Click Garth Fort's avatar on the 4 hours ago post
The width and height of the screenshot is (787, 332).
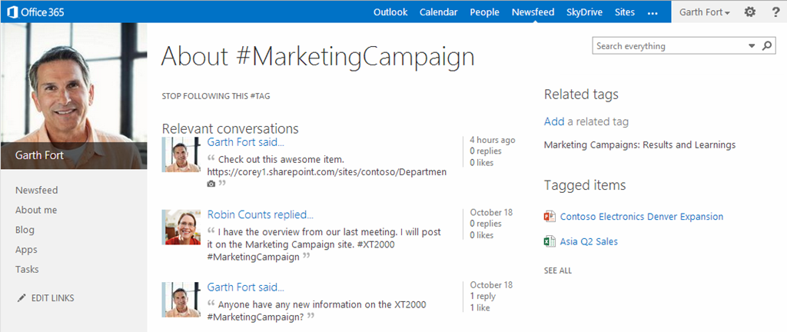point(181,154)
